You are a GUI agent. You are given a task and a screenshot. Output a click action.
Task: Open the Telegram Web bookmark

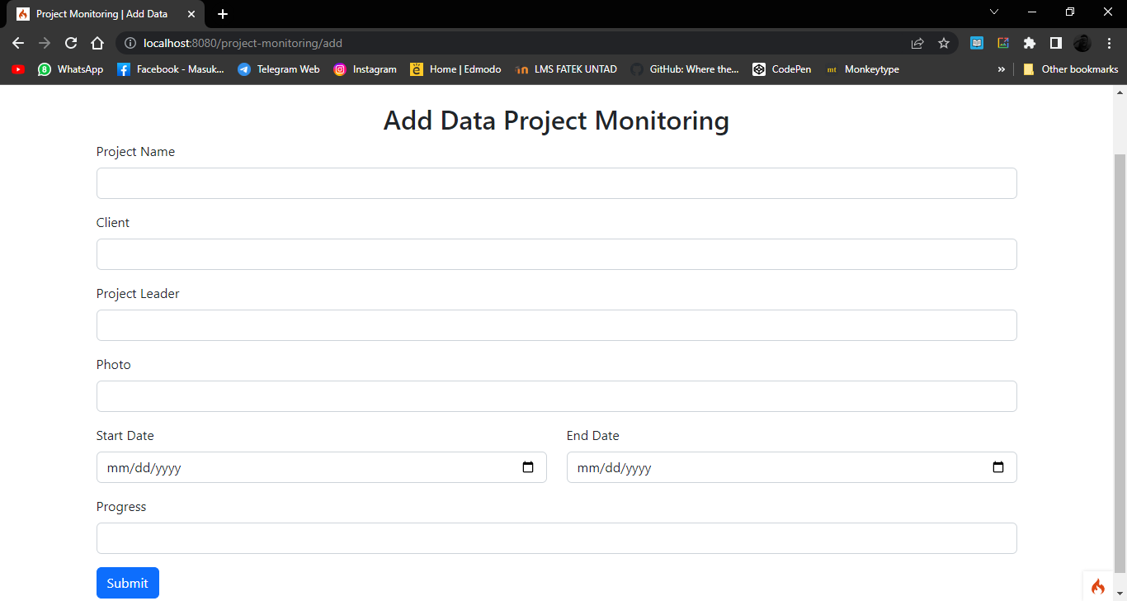click(x=279, y=69)
